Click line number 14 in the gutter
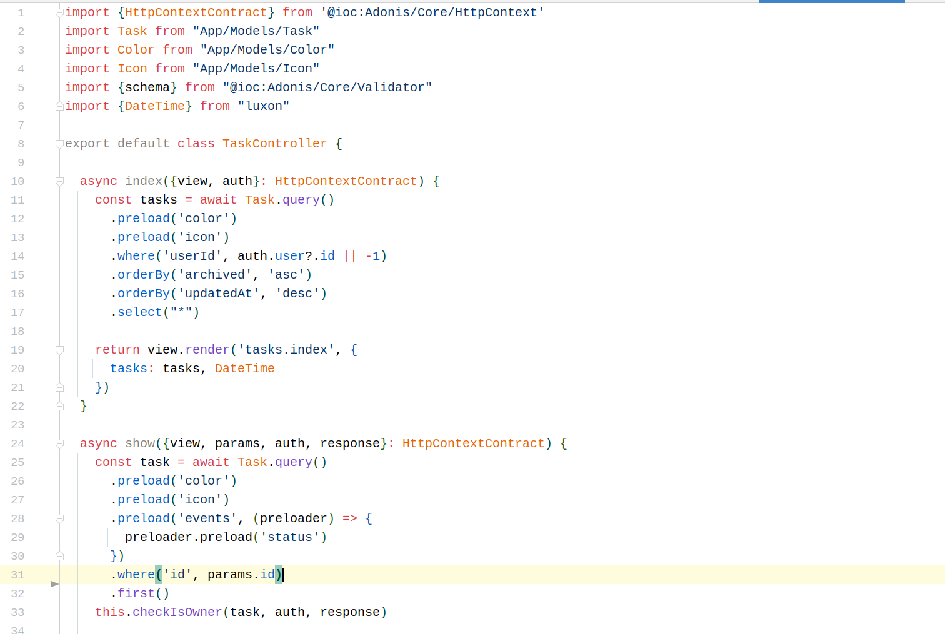Screen dimensions: 945x634 17,256
